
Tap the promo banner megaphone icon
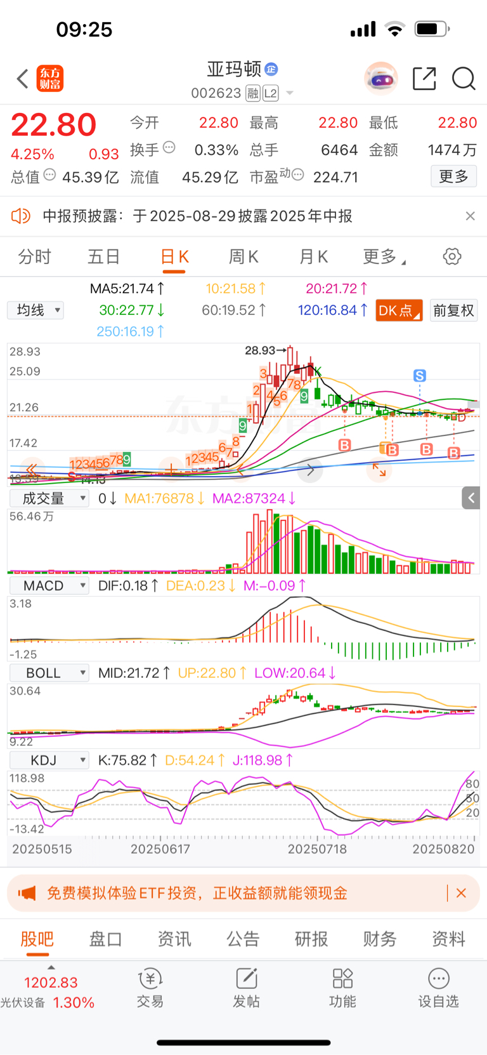coord(27,893)
